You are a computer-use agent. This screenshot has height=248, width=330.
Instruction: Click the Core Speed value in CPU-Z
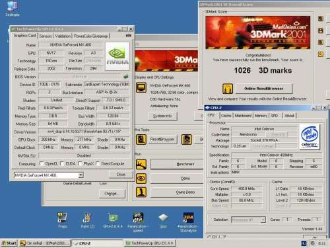246,188
